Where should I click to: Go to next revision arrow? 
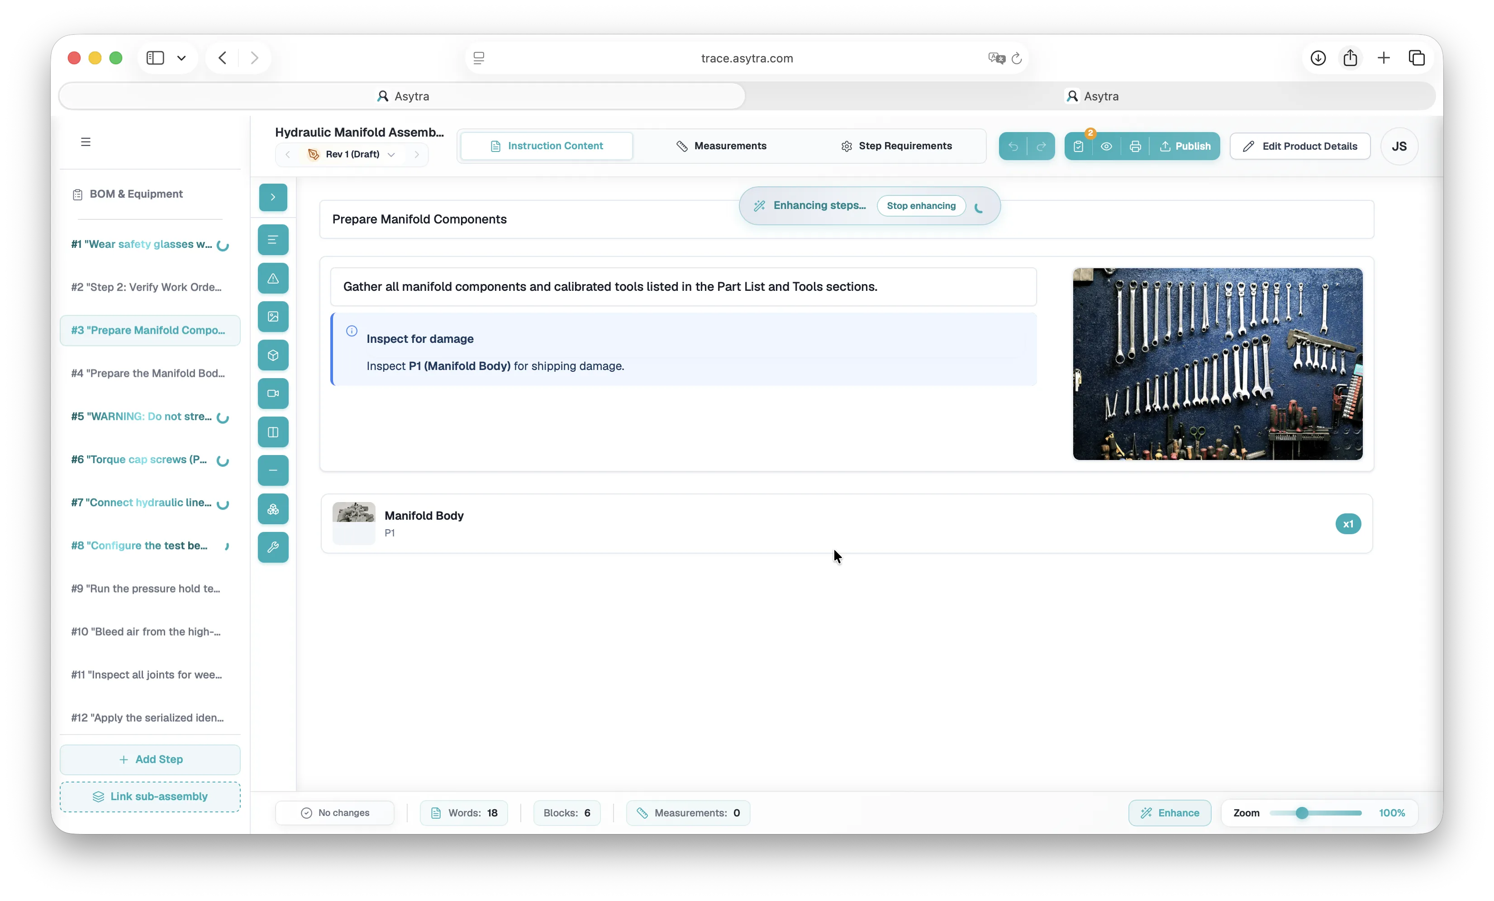[x=417, y=155]
